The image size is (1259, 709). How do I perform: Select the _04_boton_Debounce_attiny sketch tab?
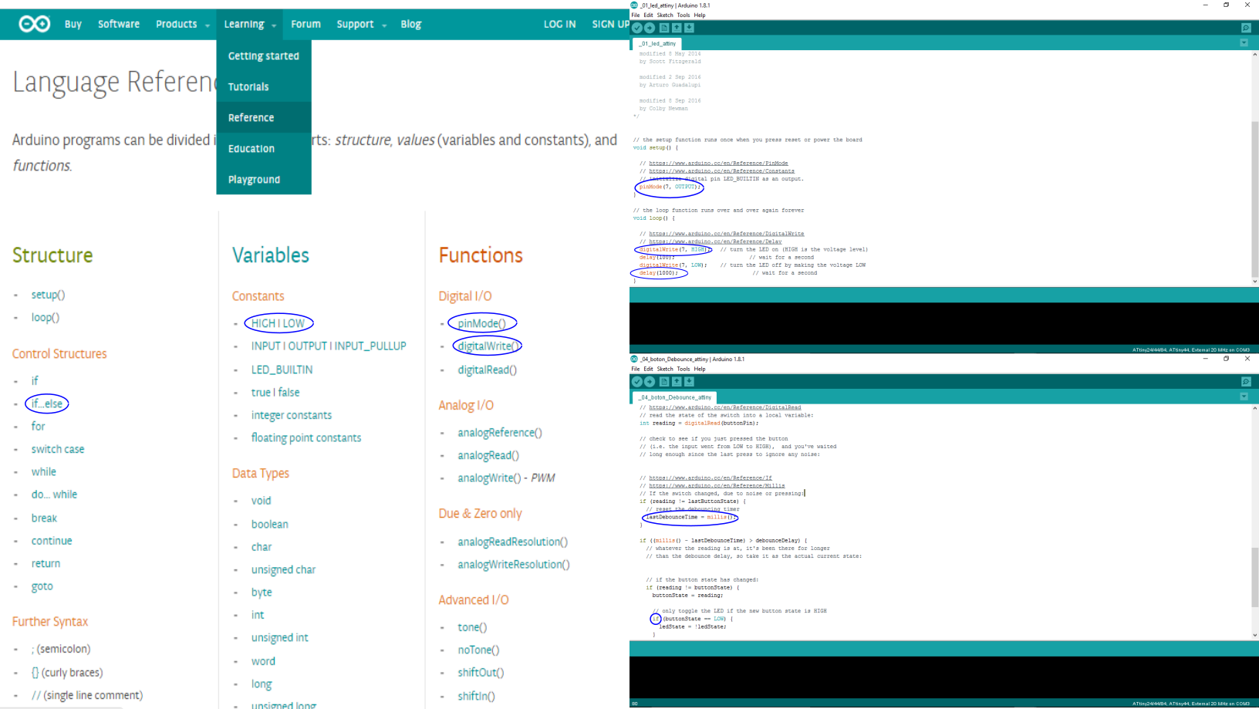676,397
